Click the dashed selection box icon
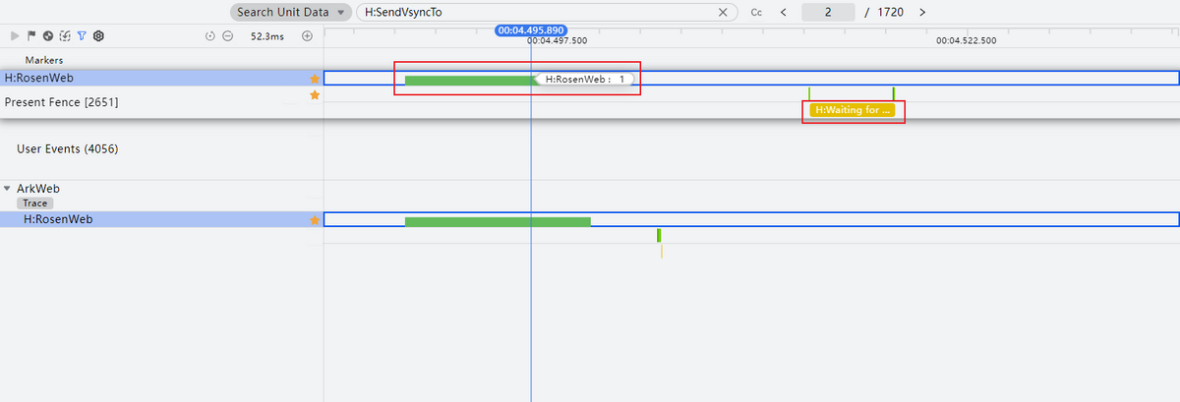1180x402 pixels. pos(65,35)
